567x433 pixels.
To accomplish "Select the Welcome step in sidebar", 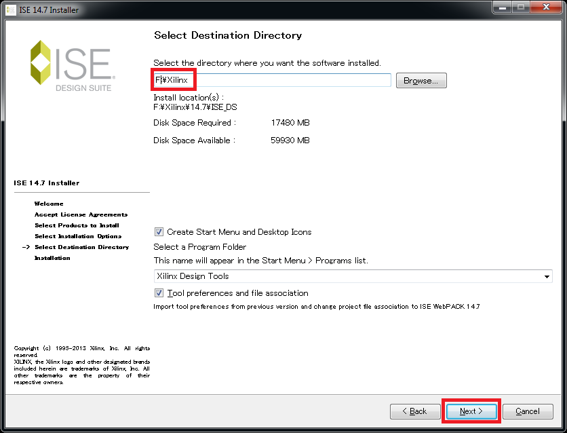I will coord(49,204).
